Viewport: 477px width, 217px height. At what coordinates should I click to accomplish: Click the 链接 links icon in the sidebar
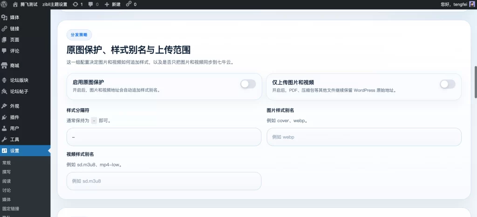pos(4,28)
